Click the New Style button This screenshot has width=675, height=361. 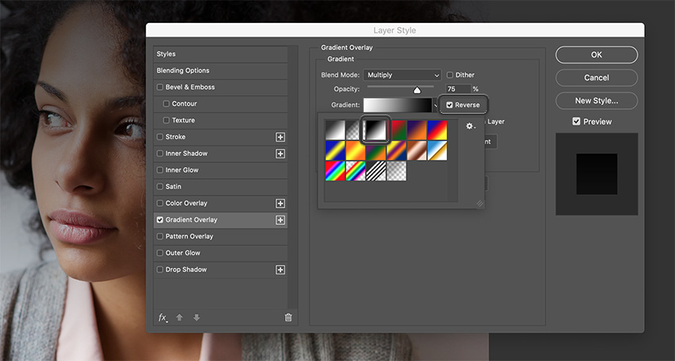(596, 100)
